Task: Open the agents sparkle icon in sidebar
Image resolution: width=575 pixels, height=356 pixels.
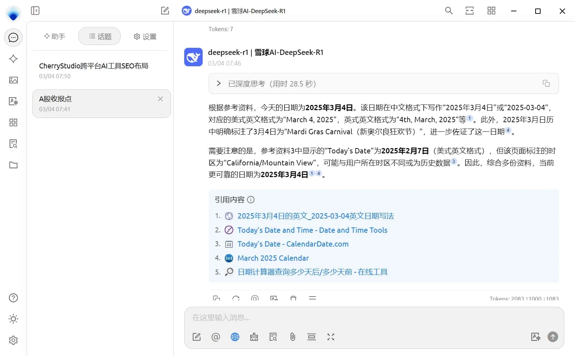Action: click(x=13, y=59)
